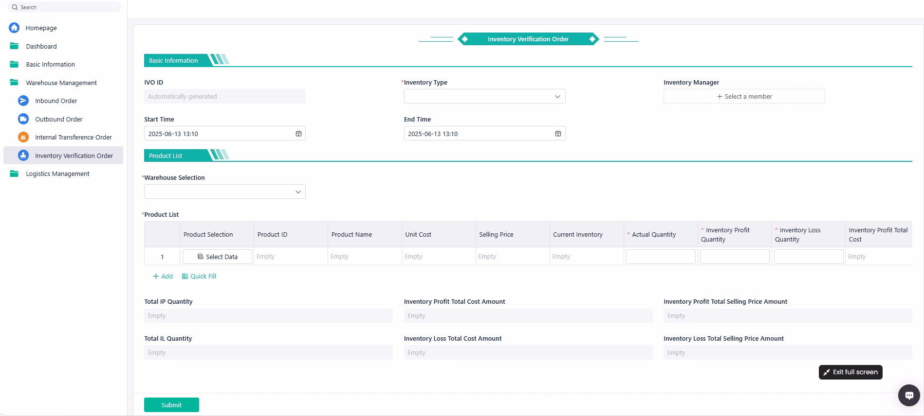Open the Warehouse Selection dropdown
This screenshot has height=416, width=924.
click(x=224, y=192)
